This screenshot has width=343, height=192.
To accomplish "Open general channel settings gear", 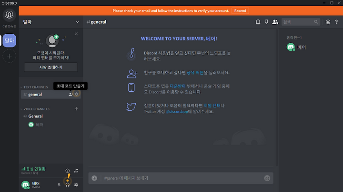I will [x=76, y=94].
